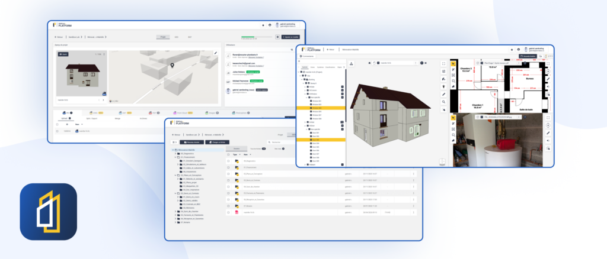Click the BIMData Platform logo in documents window
607x259 pixels.
[179, 122]
